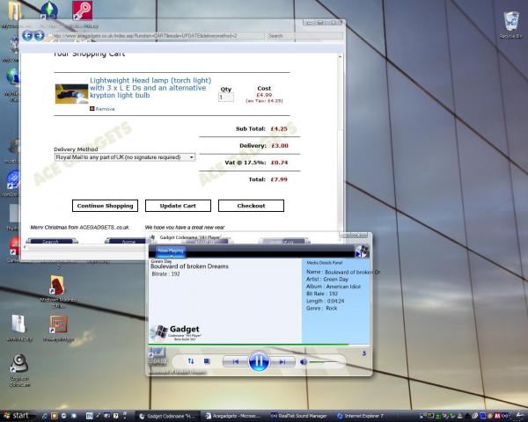Select the Now Playing tab in player
Image resolution: width=528 pixels, height=422 pixels.
click(x=171, y=251)
